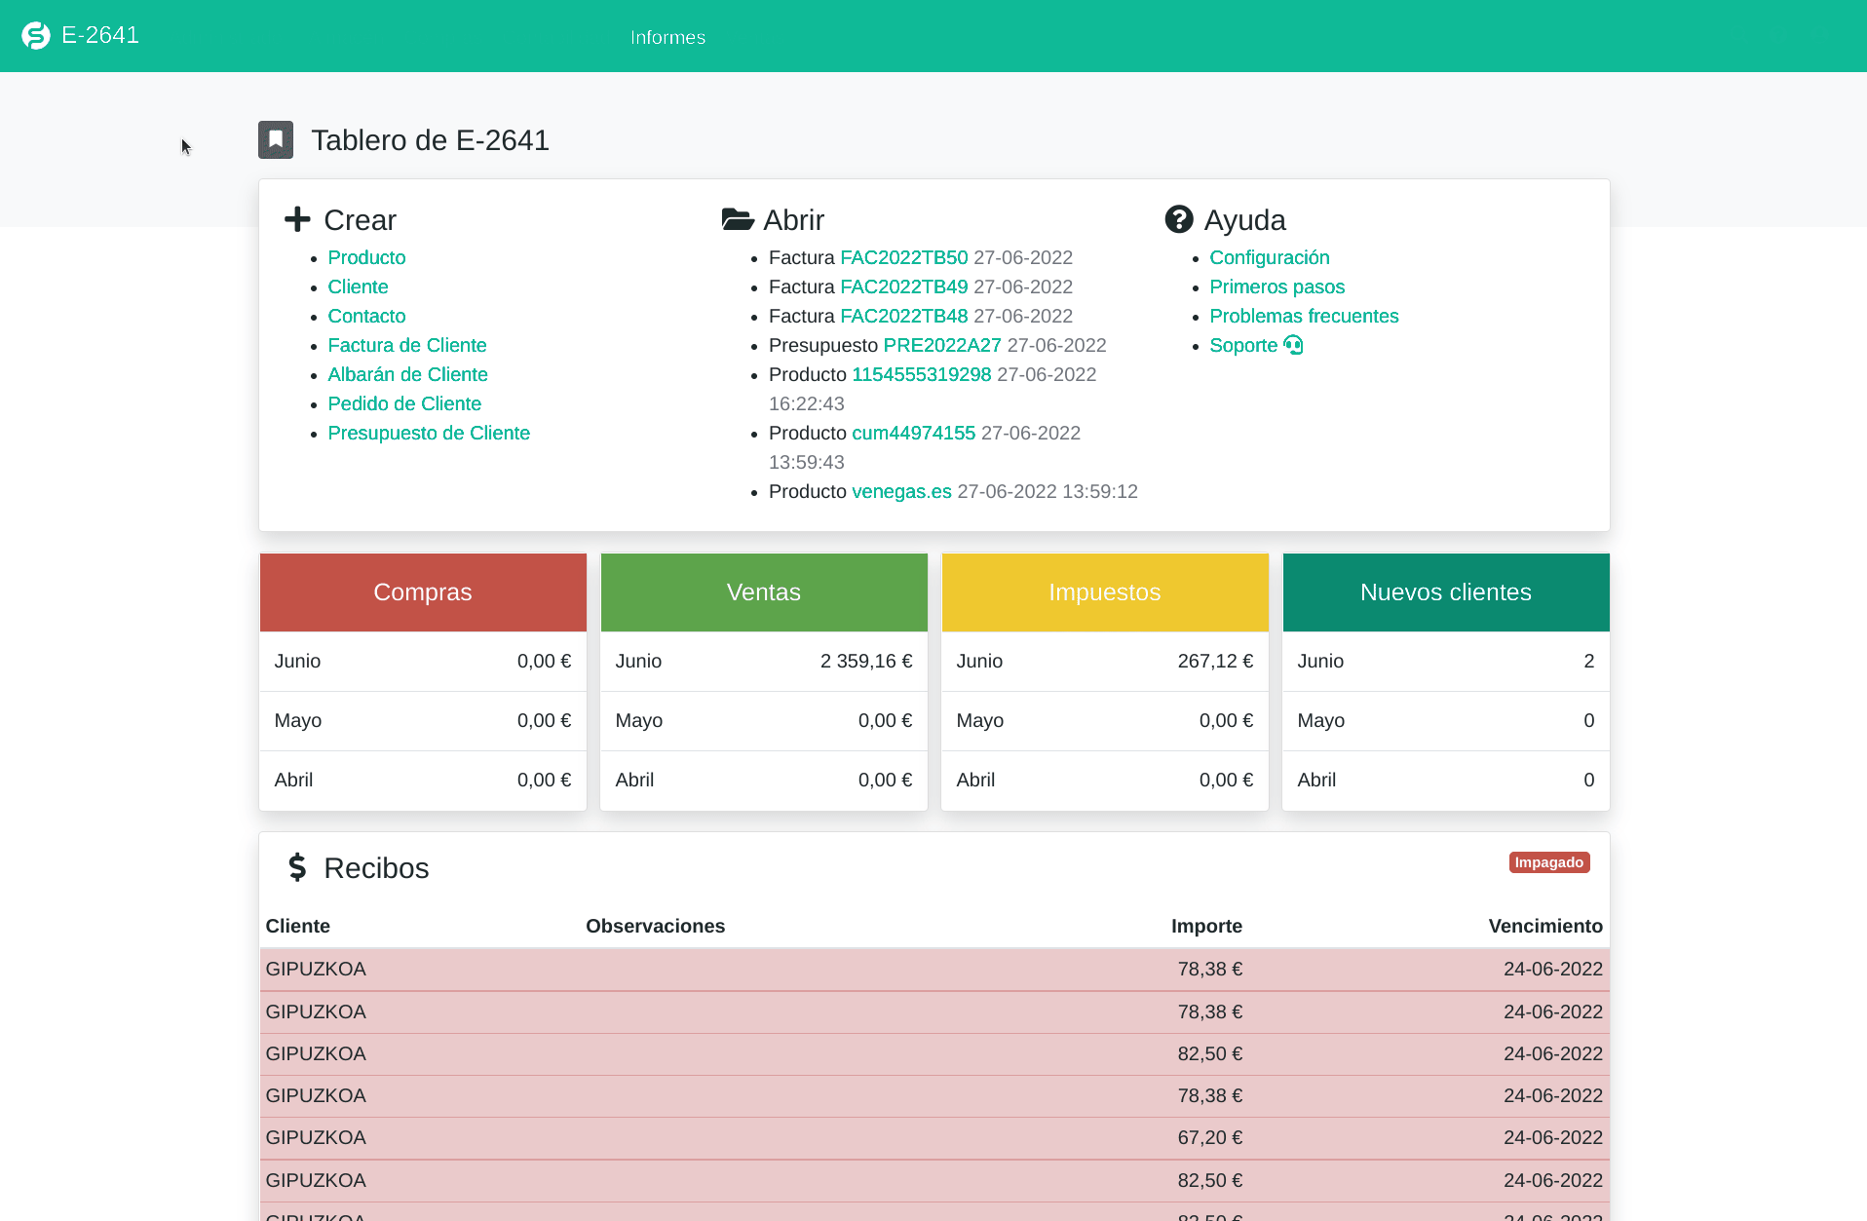Open invoice FAC2022TB48
The width and height of the screenshot is (1867, 1221).
tap(904, 316)
